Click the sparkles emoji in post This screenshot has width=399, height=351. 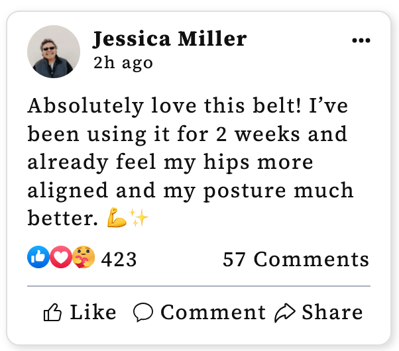(x=139, y=218)
